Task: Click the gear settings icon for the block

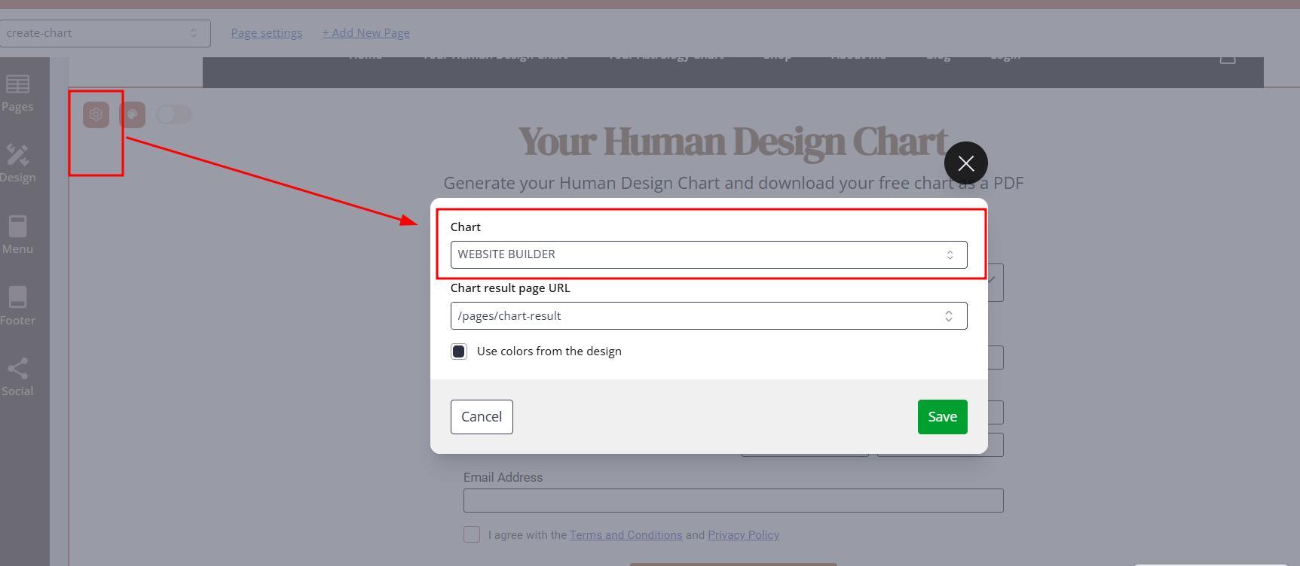Action: tap(96, 114)
